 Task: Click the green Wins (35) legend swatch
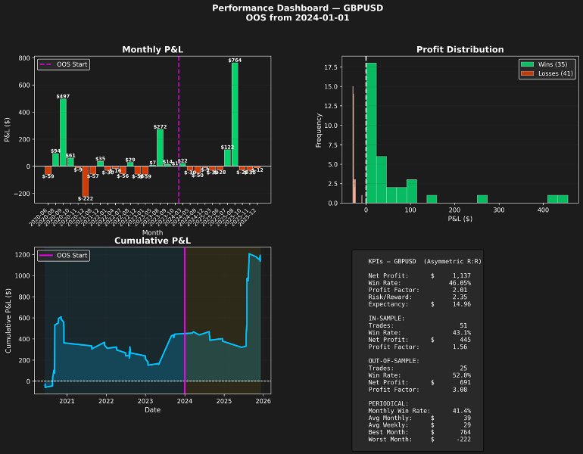tap(527, 64)
